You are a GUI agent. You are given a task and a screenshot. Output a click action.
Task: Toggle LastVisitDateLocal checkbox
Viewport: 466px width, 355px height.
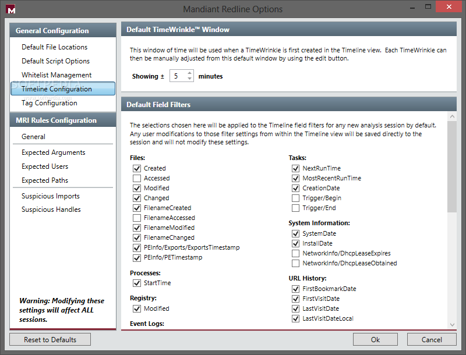pyautogui.click(x=295, y=318)
